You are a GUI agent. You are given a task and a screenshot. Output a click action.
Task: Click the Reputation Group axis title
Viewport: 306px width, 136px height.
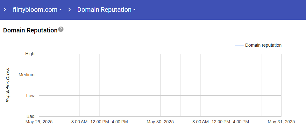coord(8,85)
